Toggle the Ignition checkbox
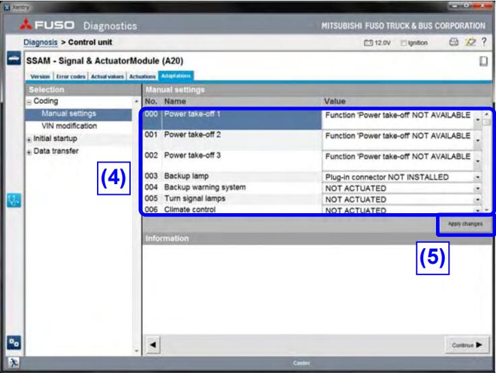Image resolution: width=496 pixels, height=373 pixels. click(403, 43)
